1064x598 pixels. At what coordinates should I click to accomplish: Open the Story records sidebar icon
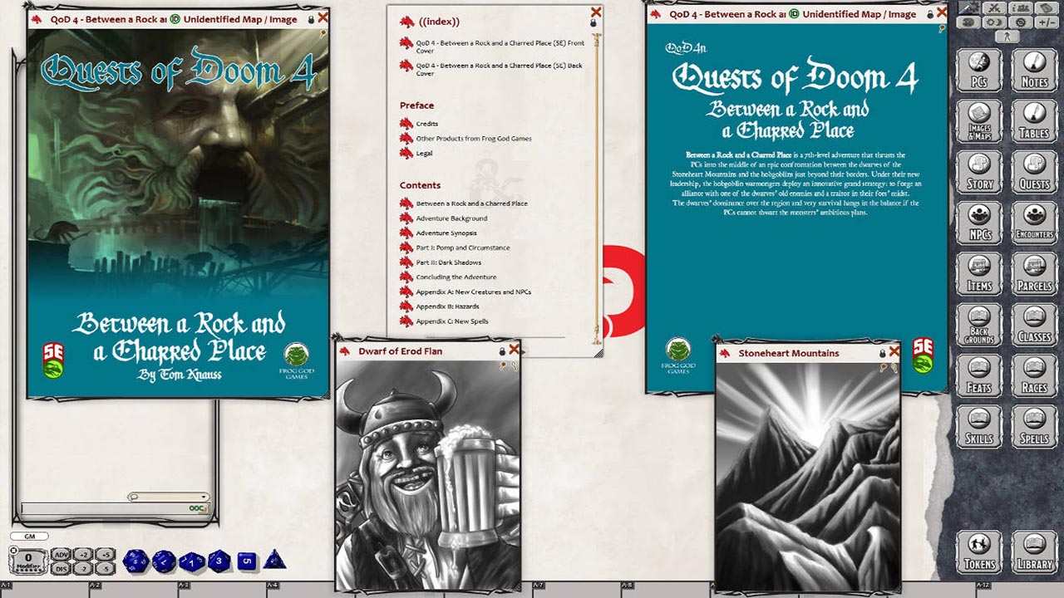point(978,172)
